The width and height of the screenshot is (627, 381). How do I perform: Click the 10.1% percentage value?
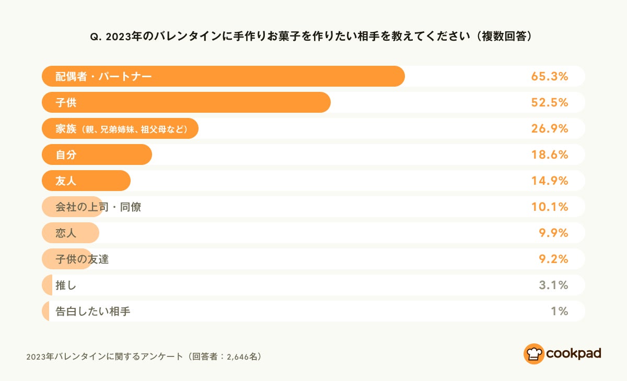pyautogui.click(x=549, y=207)
